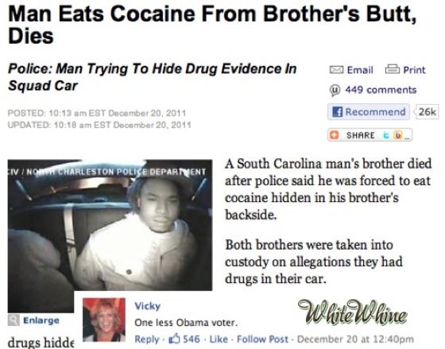Click Reply under Vicky's comment
The height and width of the screenshot is (349, 445).
point(147,339)
